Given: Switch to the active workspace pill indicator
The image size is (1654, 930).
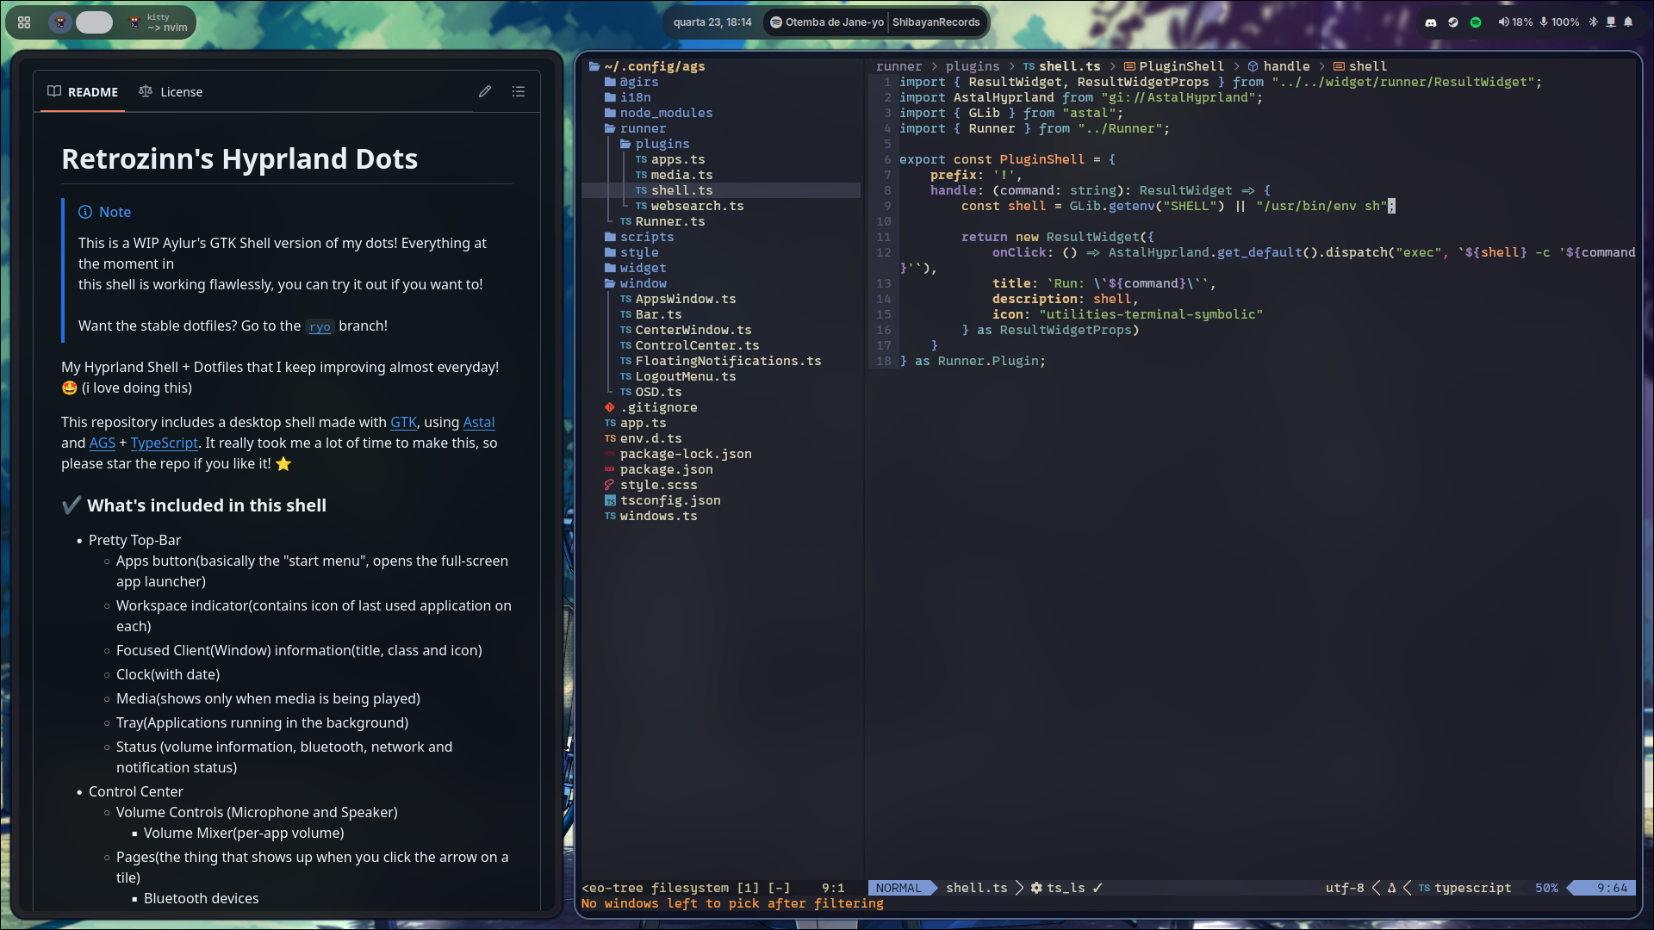Looking at the screenshot, I should [94, 22].
